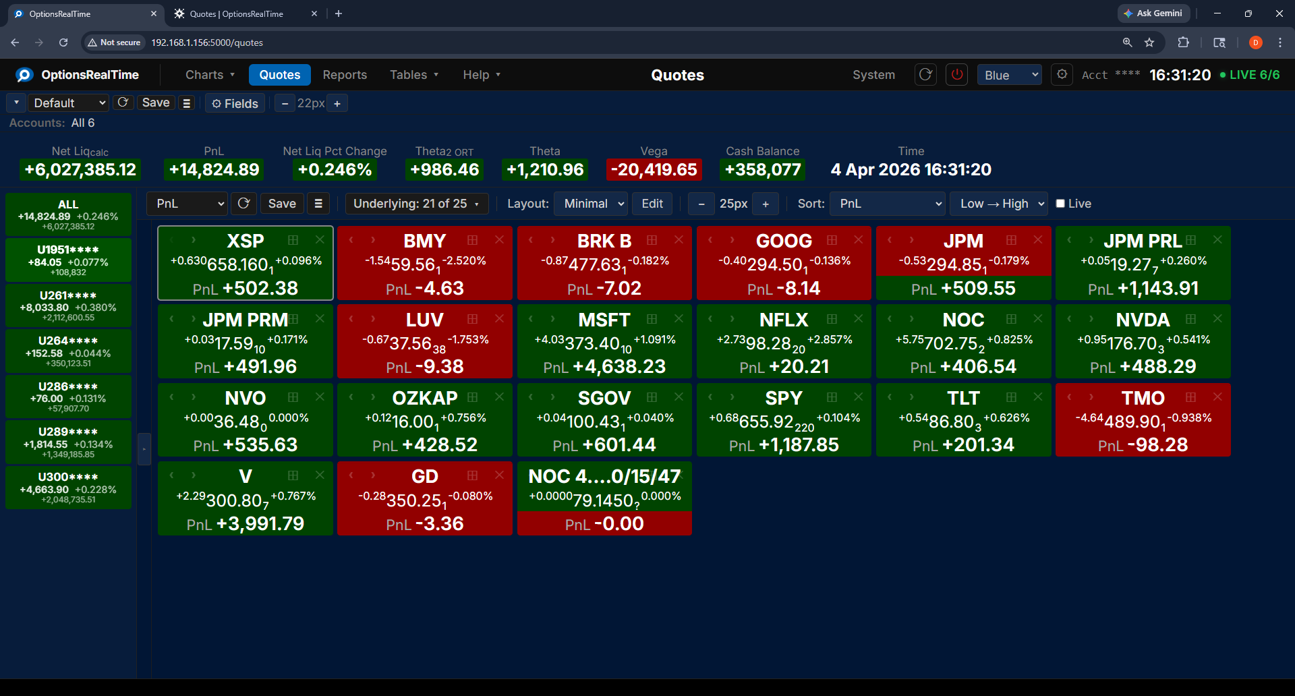This screenshot has height=696, width=1295.
Task: Open the Sort PnL dropdown
Action: click(x=888, y=204)
